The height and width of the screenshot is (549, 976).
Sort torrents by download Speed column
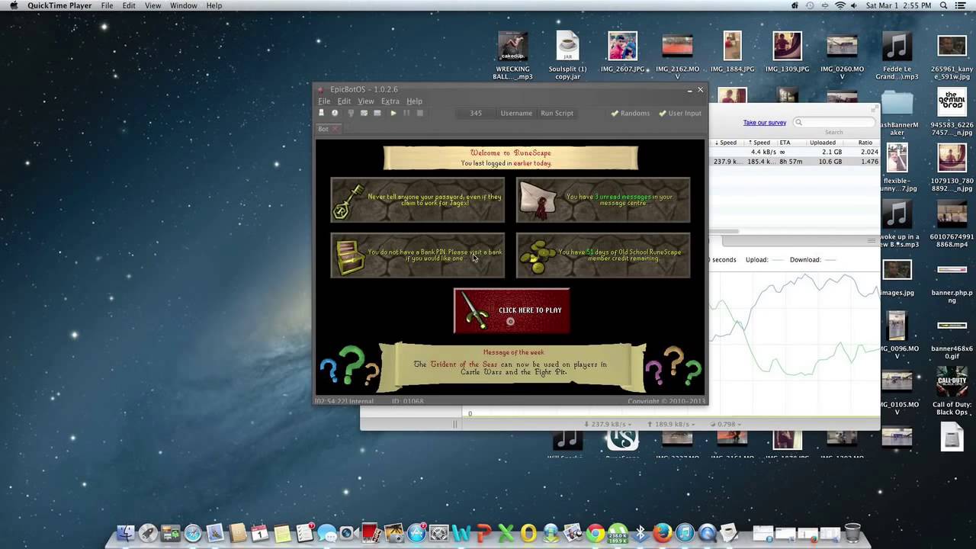click(x=725, y=143)
